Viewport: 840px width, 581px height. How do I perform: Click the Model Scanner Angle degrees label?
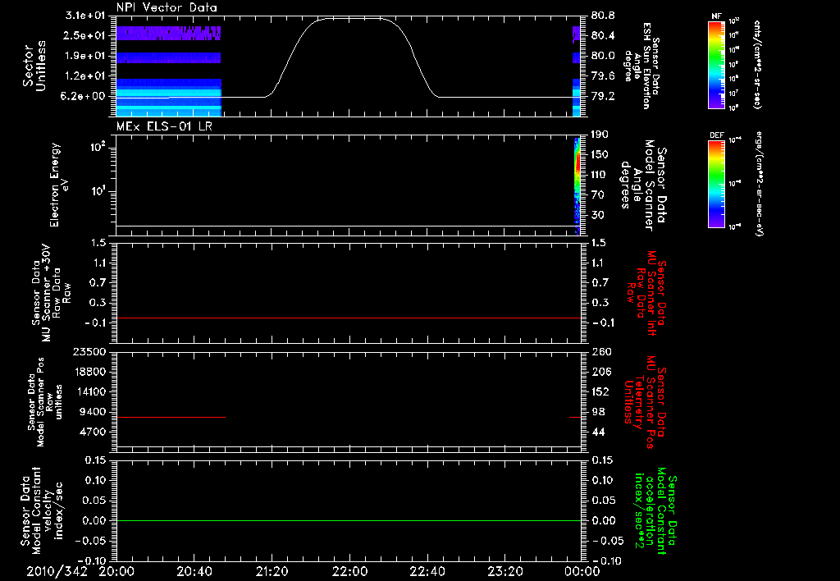coord(642,185)
